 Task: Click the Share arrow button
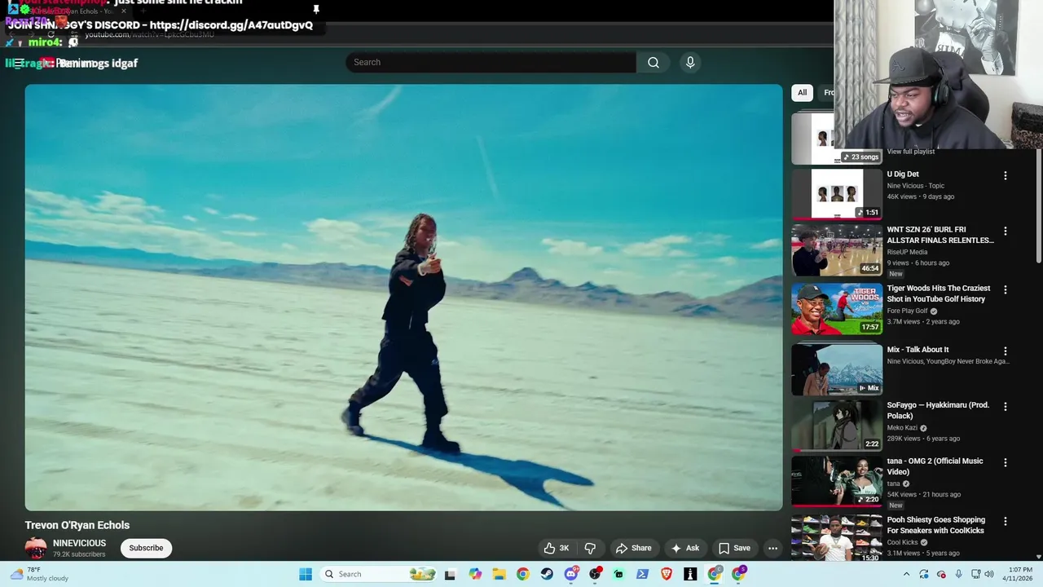633,548
